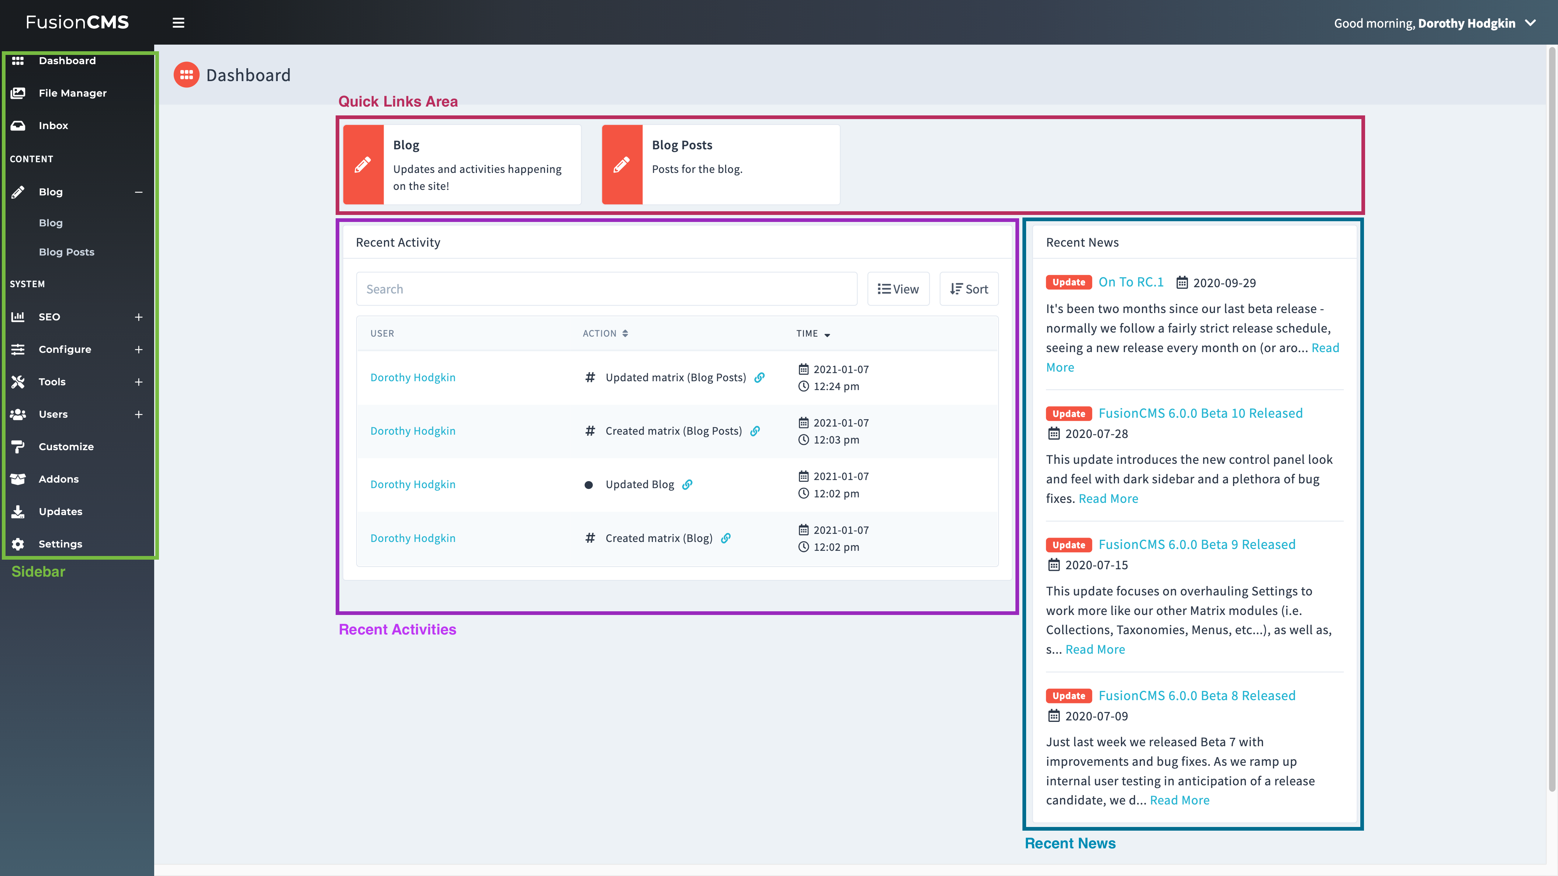Open link icon for Updated matrix (Blog Posts)
Screen dimensions: 1558x876
tap(760, 377)
